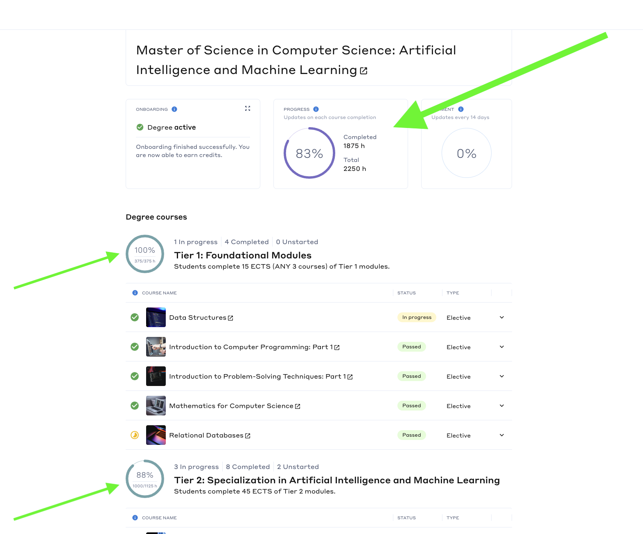Expand the Data Structures course row
This screenshot has width=643, height=534.
click(x=502, y=317)
